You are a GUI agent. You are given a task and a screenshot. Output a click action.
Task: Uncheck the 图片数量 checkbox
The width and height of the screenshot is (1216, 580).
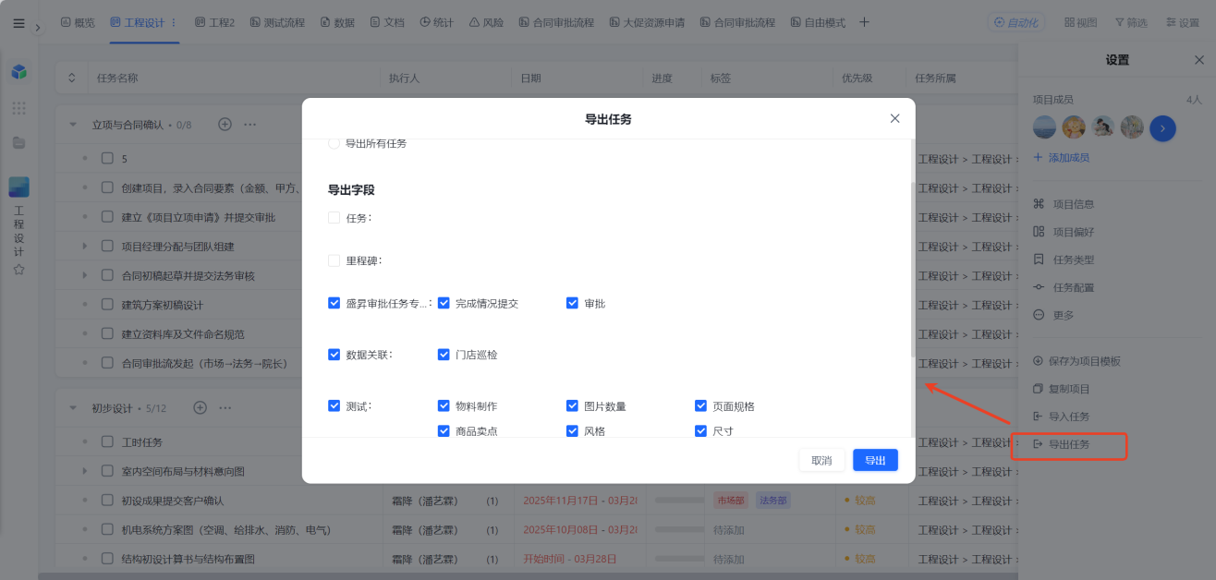point(572,406)
